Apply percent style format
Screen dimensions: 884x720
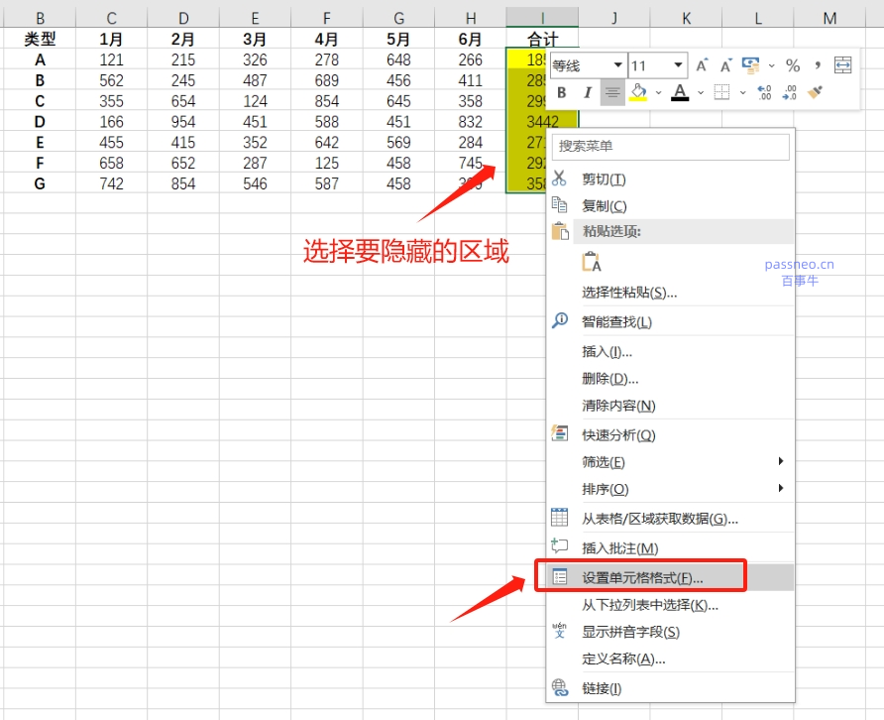793,65
